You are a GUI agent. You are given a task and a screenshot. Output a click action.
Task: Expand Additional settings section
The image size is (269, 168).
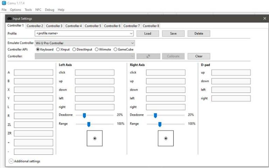click(x=11, y=161)
